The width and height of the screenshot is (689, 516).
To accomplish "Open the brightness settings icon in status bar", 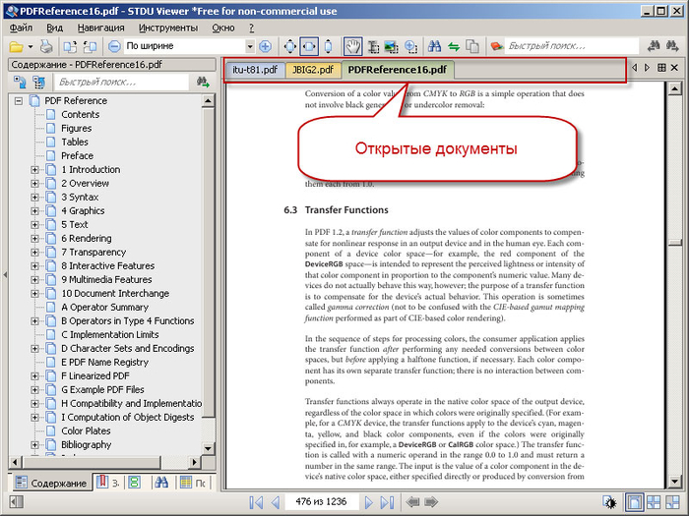I will pyautogui.click(x=610, y=502).
